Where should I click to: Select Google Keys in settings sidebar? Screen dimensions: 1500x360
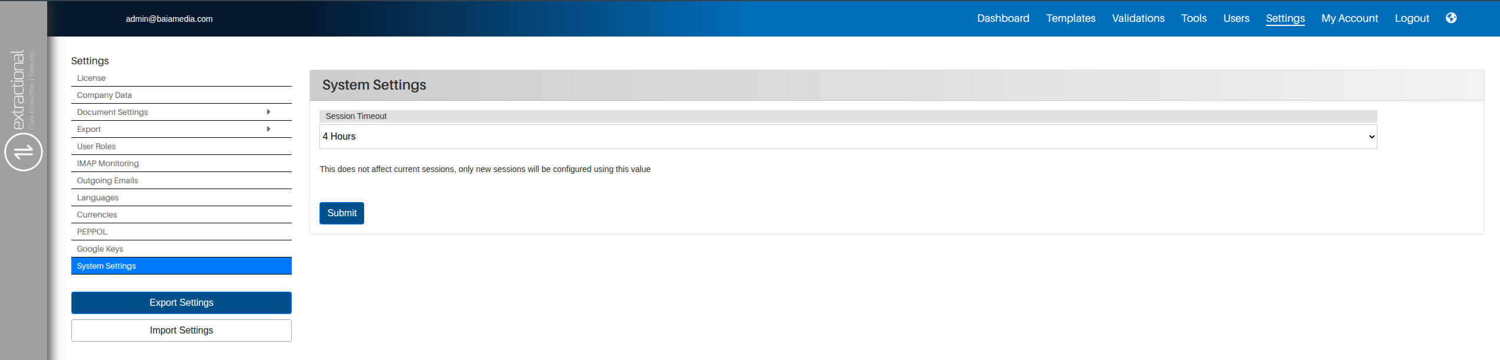tap(100, 249)
